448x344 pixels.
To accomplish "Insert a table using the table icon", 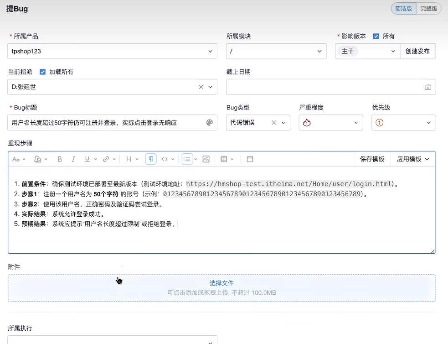I will [223, 159].
